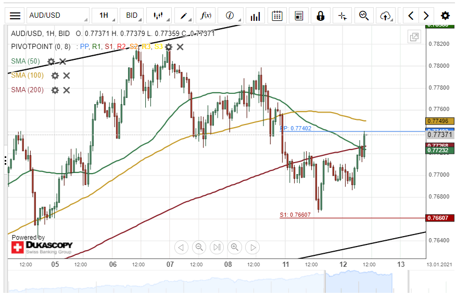
Task: Open the chart settings gear
Action: [x=445, y=16]
